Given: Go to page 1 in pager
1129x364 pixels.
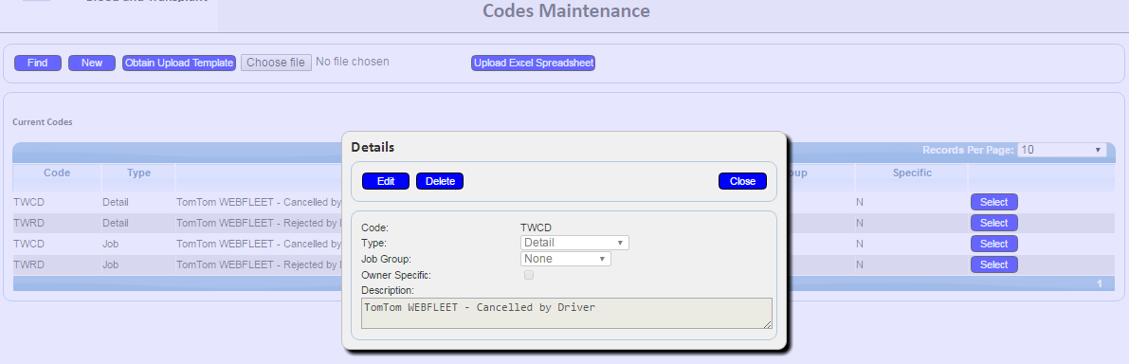Looking at the screenshot, I should (x=1100, y=284).
